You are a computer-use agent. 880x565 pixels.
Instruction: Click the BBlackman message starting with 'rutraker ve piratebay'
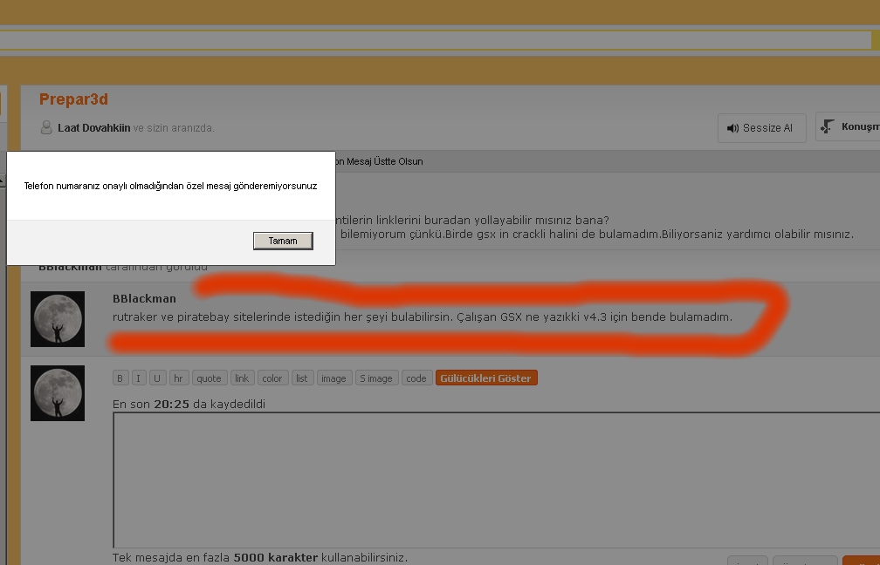pos(423,317)
